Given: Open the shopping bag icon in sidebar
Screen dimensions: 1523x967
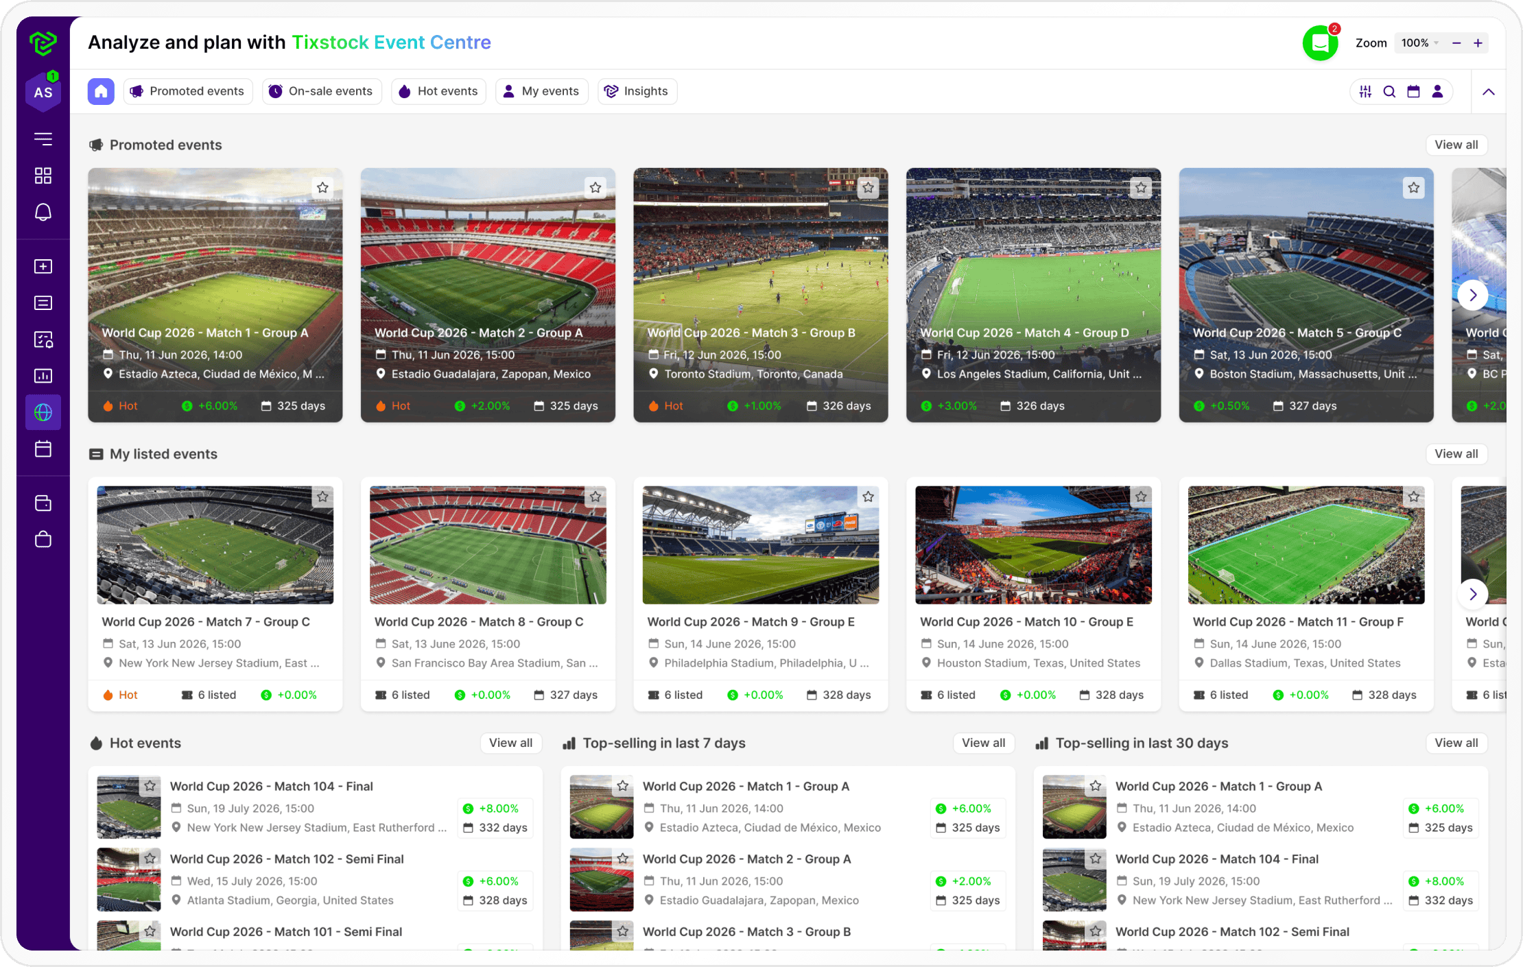Looking at the screenshot, I should 43,540.
